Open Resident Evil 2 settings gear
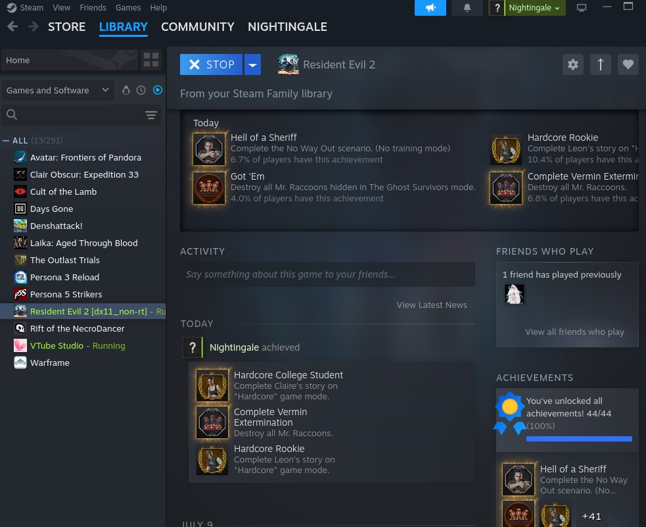 pyautogui.click(x=572, y=64)
